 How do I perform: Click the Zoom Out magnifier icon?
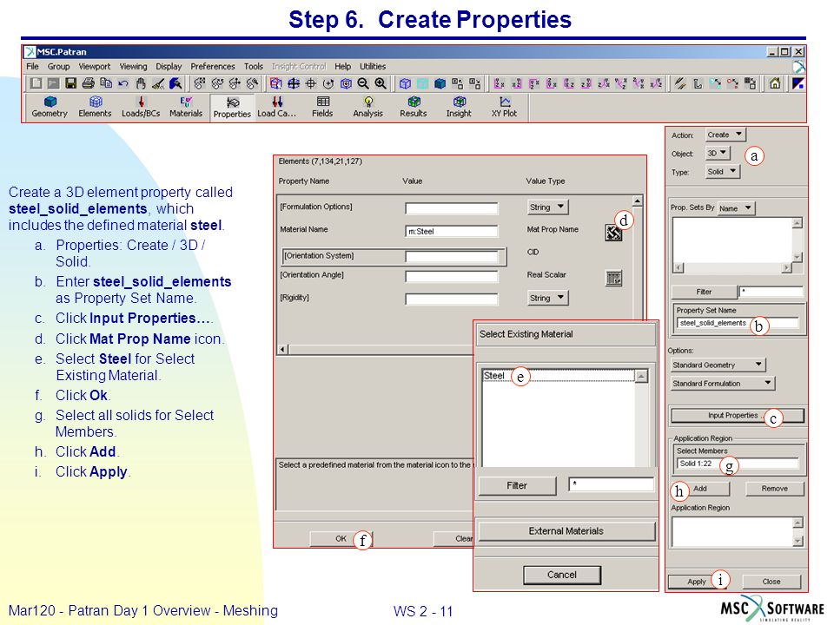[363, 83]
